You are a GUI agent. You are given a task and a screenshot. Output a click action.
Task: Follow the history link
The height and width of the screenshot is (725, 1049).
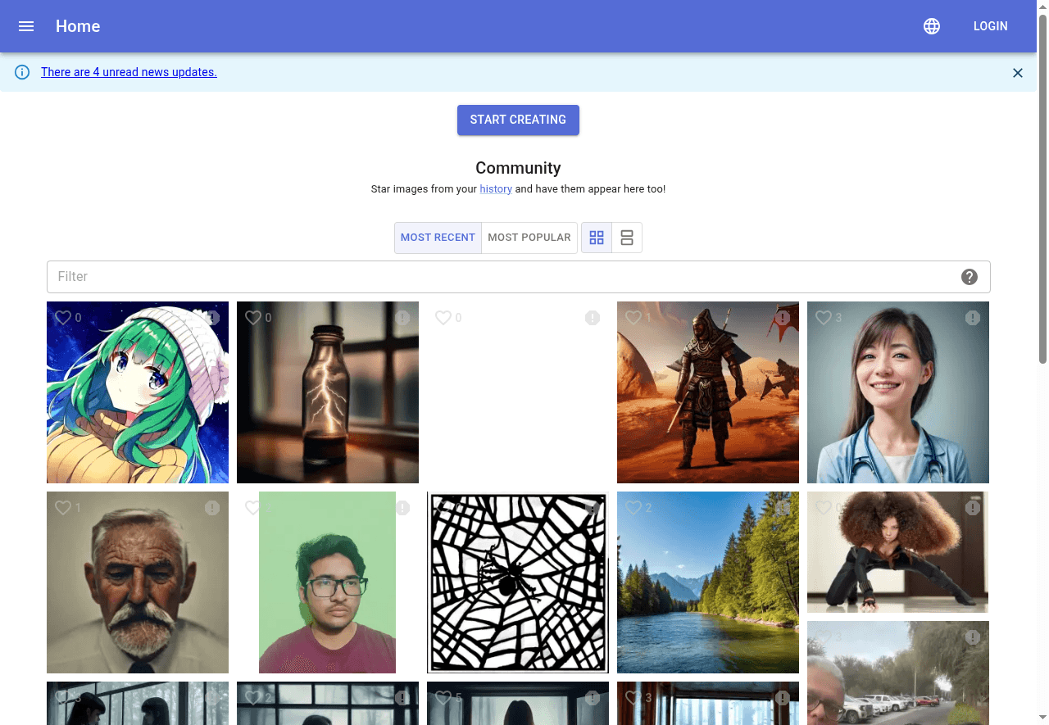click(x=496, y=189)
